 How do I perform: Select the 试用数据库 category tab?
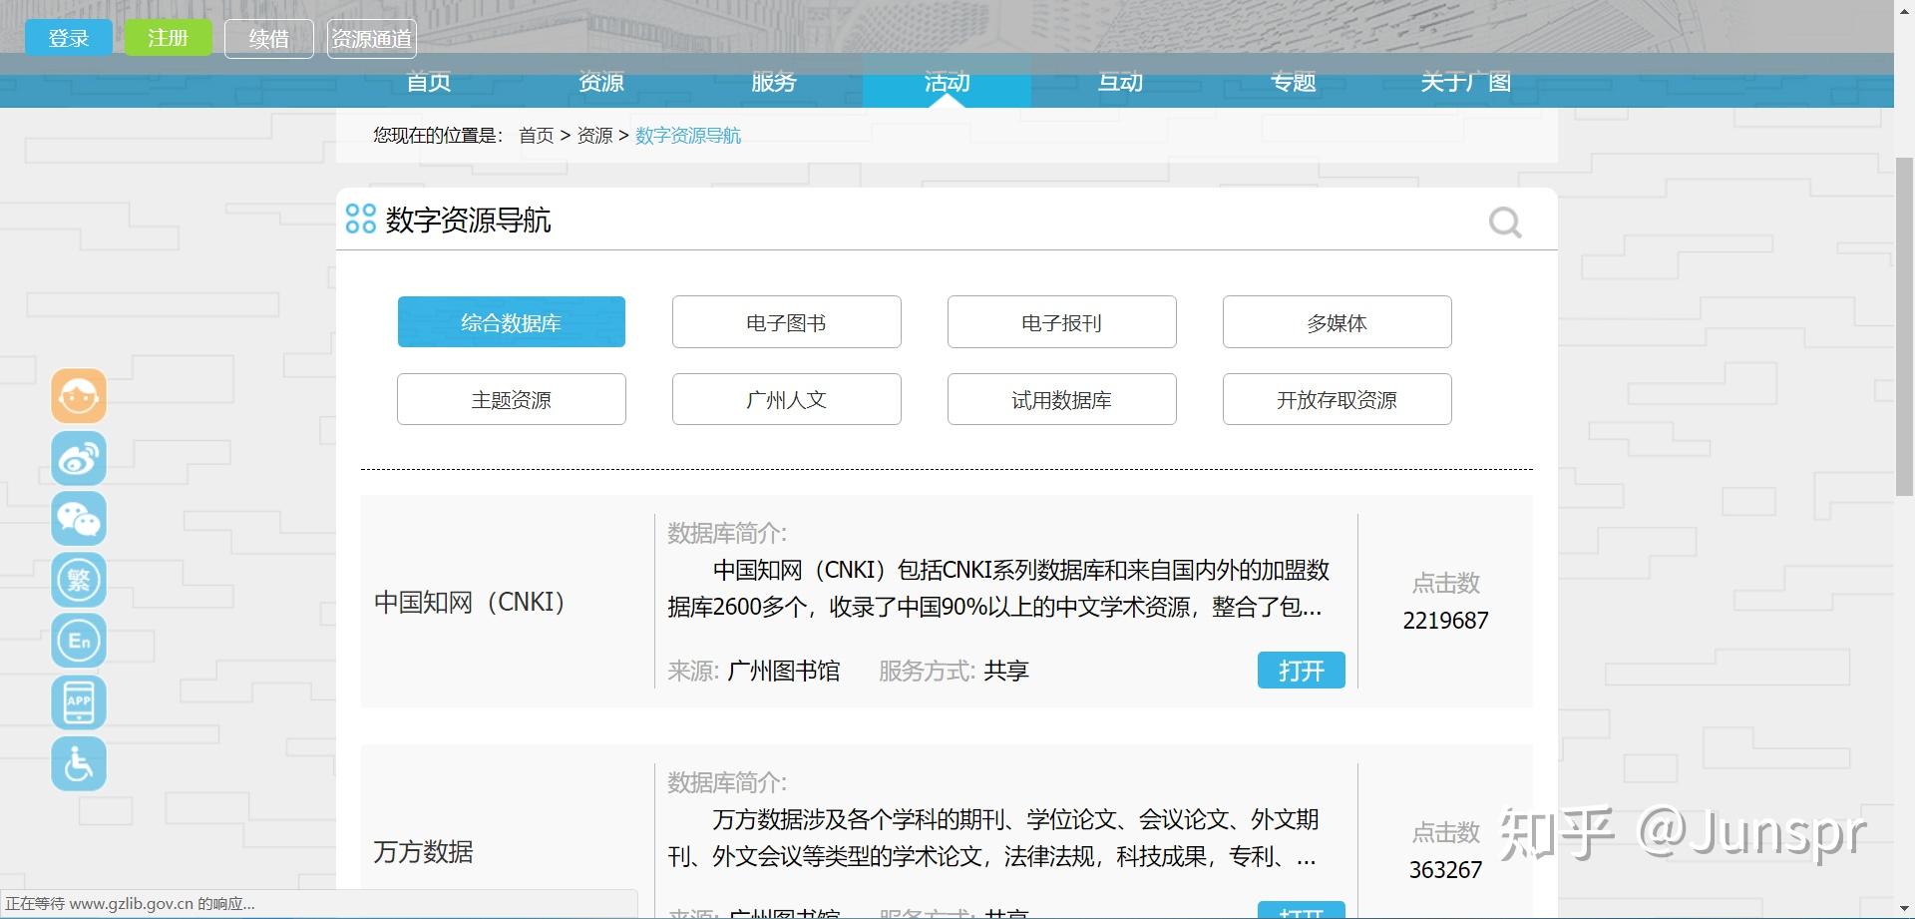click(1062, 399)
